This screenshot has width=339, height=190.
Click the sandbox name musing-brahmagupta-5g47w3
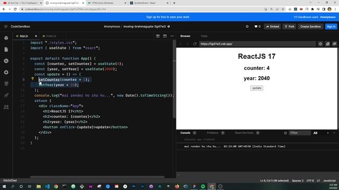click(x=145, y=26)
